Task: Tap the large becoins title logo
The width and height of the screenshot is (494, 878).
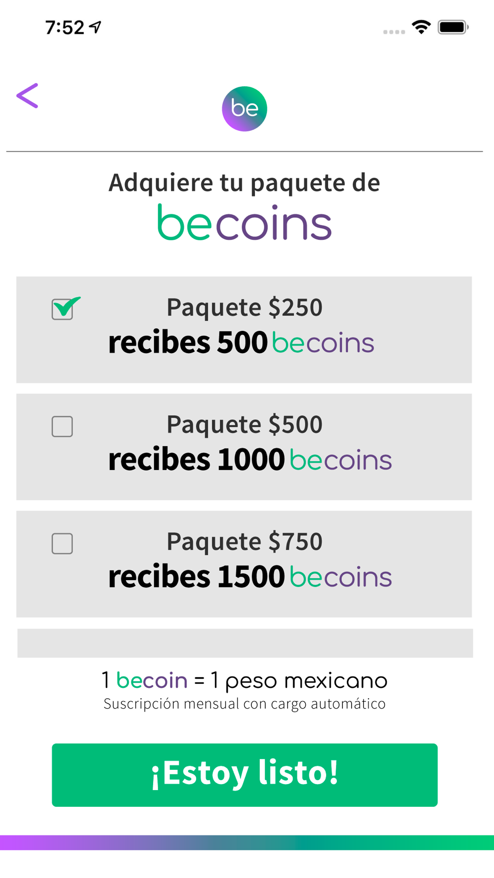Action: pyautogui.click(x=245, y=223)
